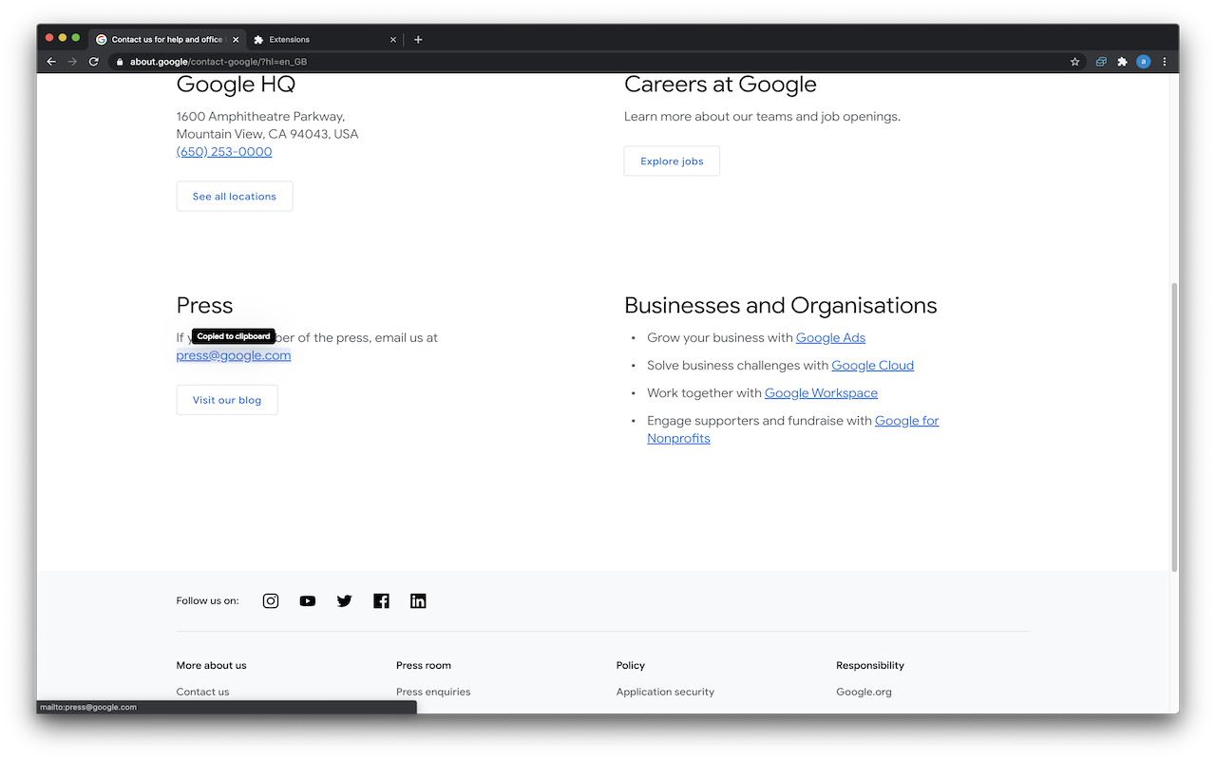
Task: Email press@google.com via the link
Action: point(233,354)
